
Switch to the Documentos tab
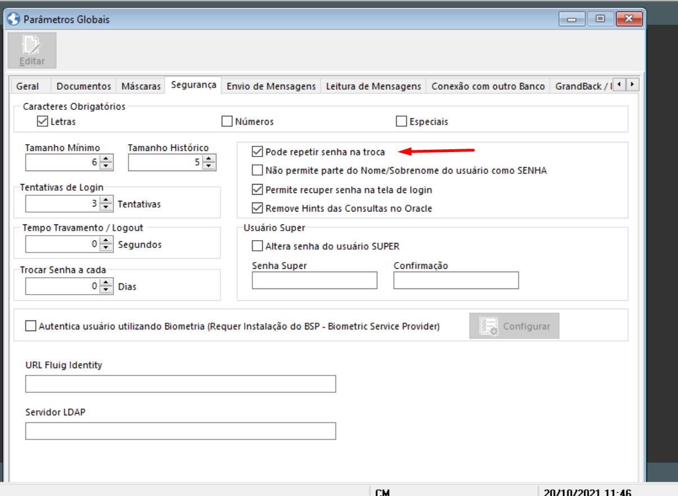pyautogui.click(x=84, y=86)
